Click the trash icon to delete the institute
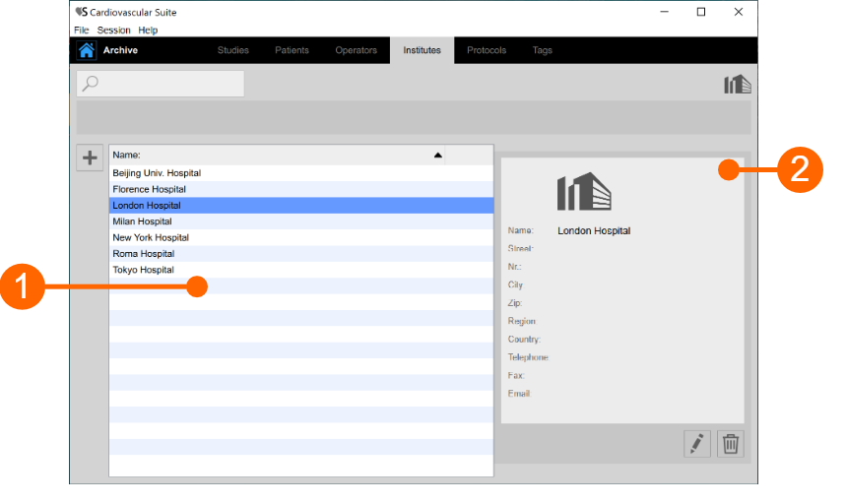The width and height of the screenshot is (847, 504). (x=731, y=444)
